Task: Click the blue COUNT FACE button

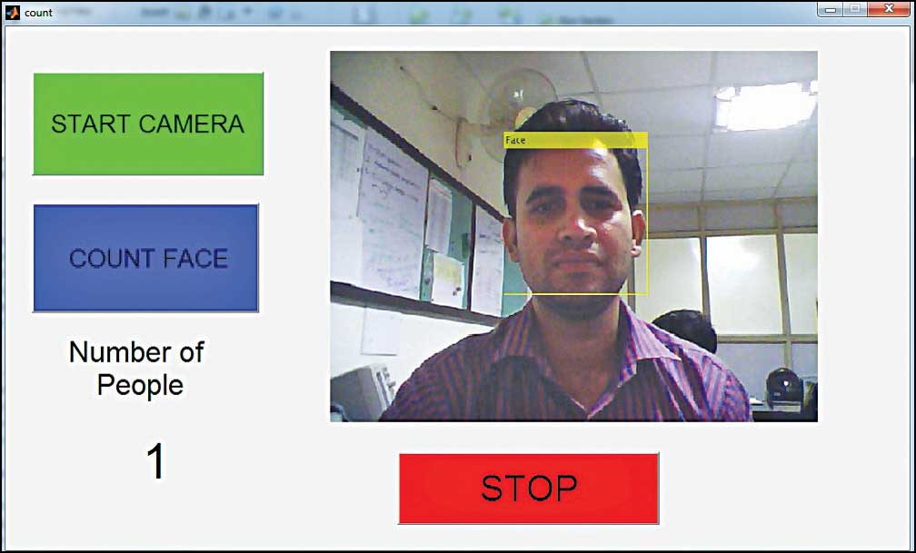Action: point(146,258)
